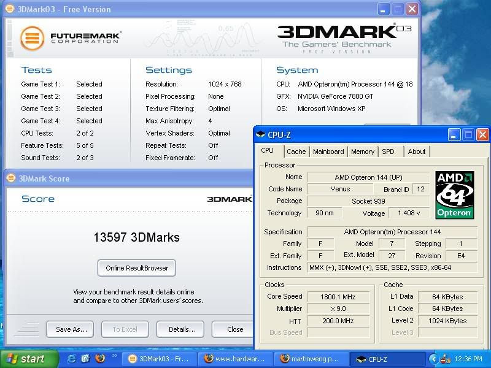Click the Futuremark Corporation logo
Image resolution: width=491 pixels, height=368 pixels.
71,38
